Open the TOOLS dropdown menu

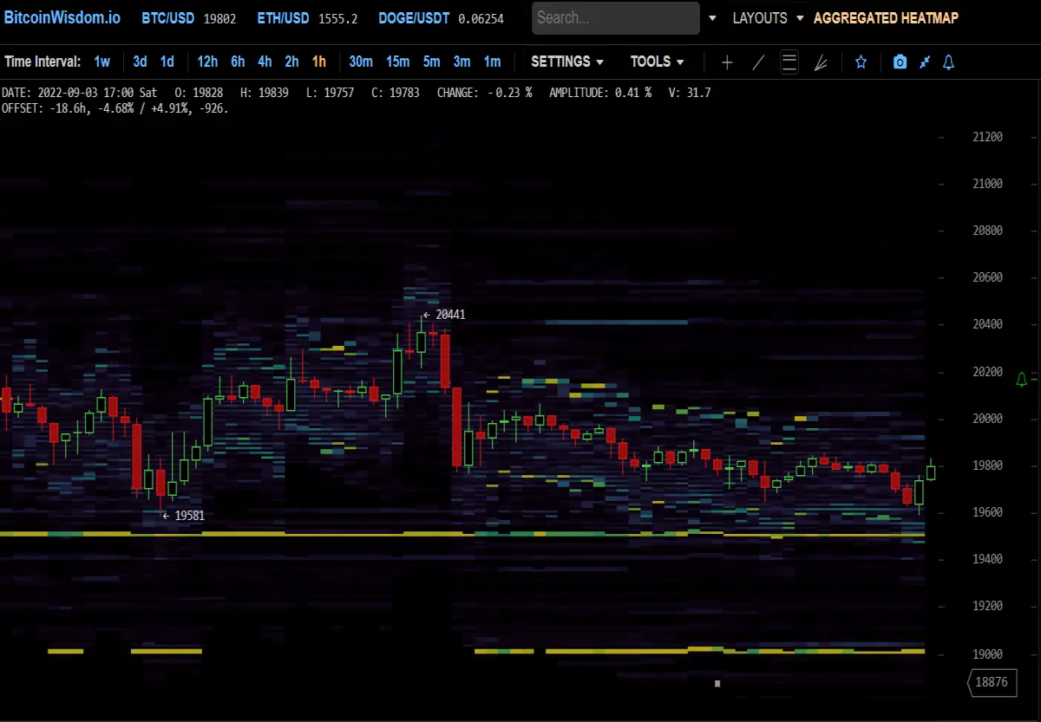point(658,62)
